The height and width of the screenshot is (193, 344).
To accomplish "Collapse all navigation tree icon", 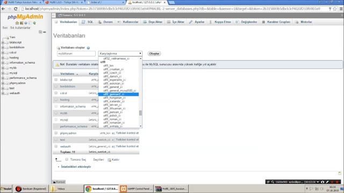I will 40,32.
